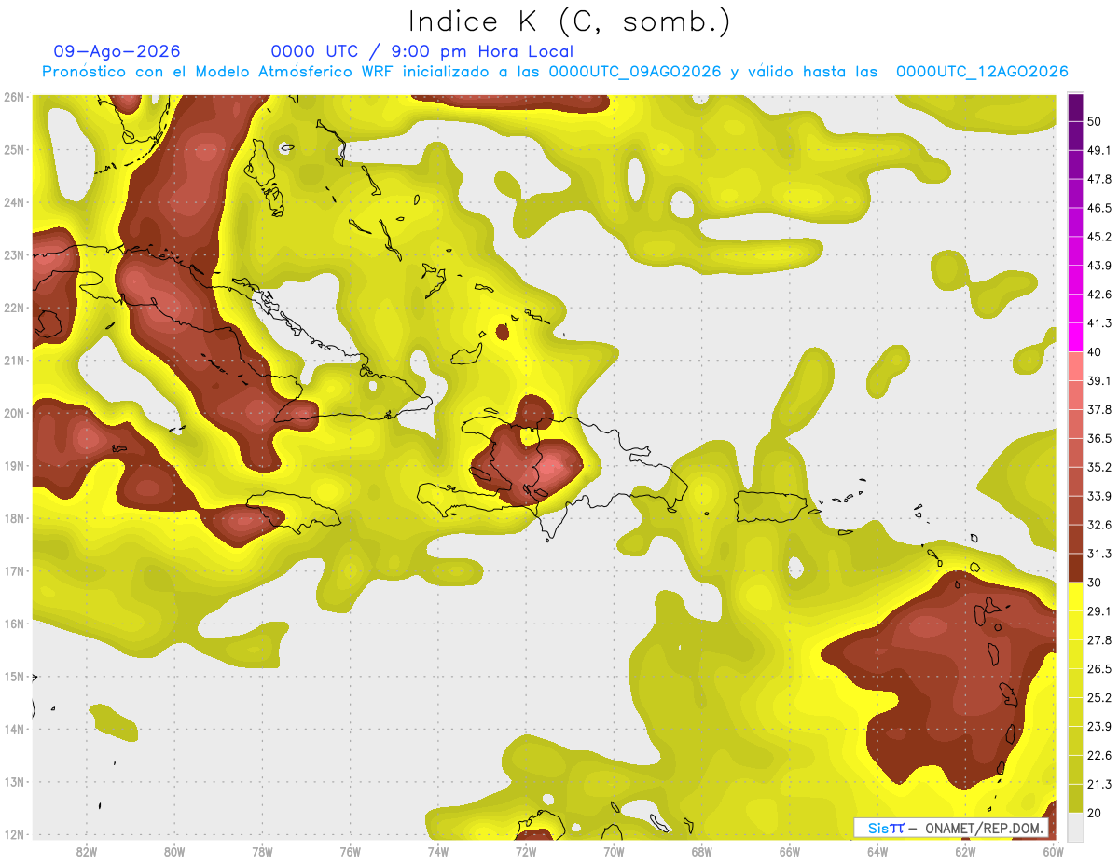1119x864 pixels.
Task: Click the '43.9' color scale label
Action: [x=1099, y=266]
